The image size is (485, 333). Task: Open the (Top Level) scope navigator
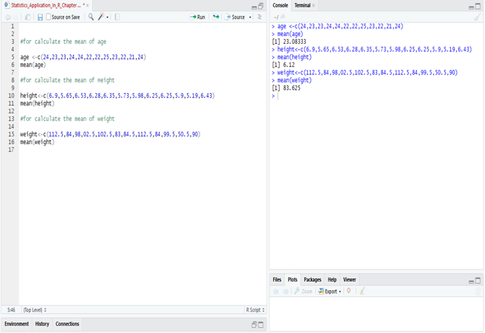click(x=35, y=310)
